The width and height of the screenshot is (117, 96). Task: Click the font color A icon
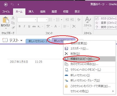tap(56, 26)
